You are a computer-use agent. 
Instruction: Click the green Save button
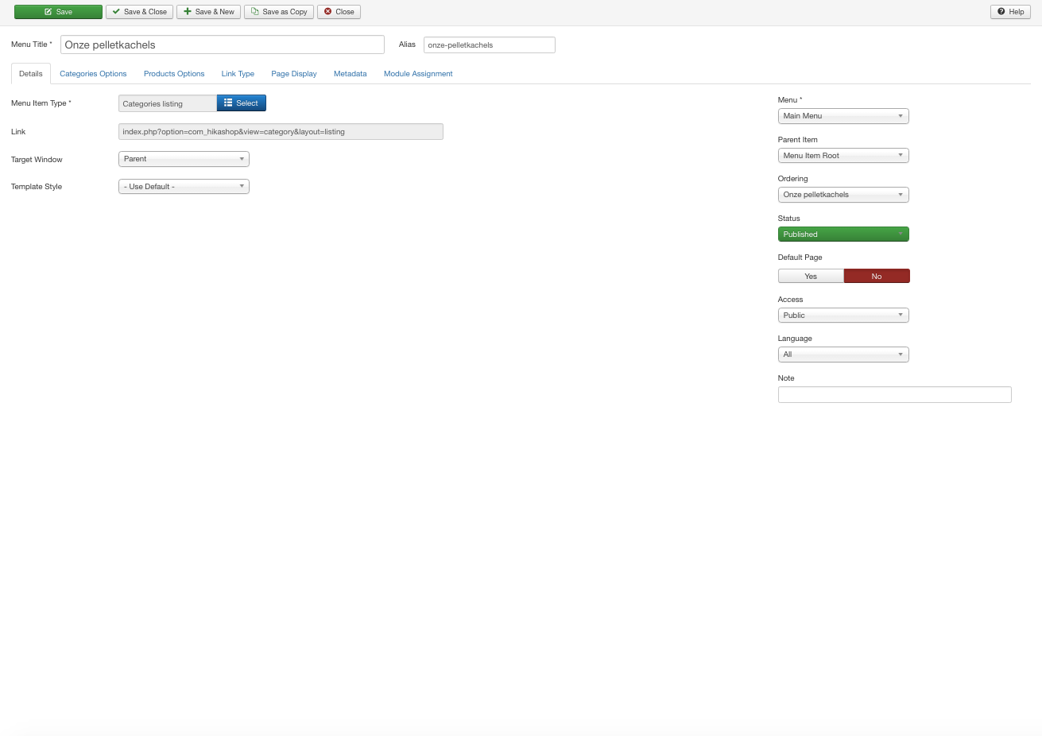[58, 12]
